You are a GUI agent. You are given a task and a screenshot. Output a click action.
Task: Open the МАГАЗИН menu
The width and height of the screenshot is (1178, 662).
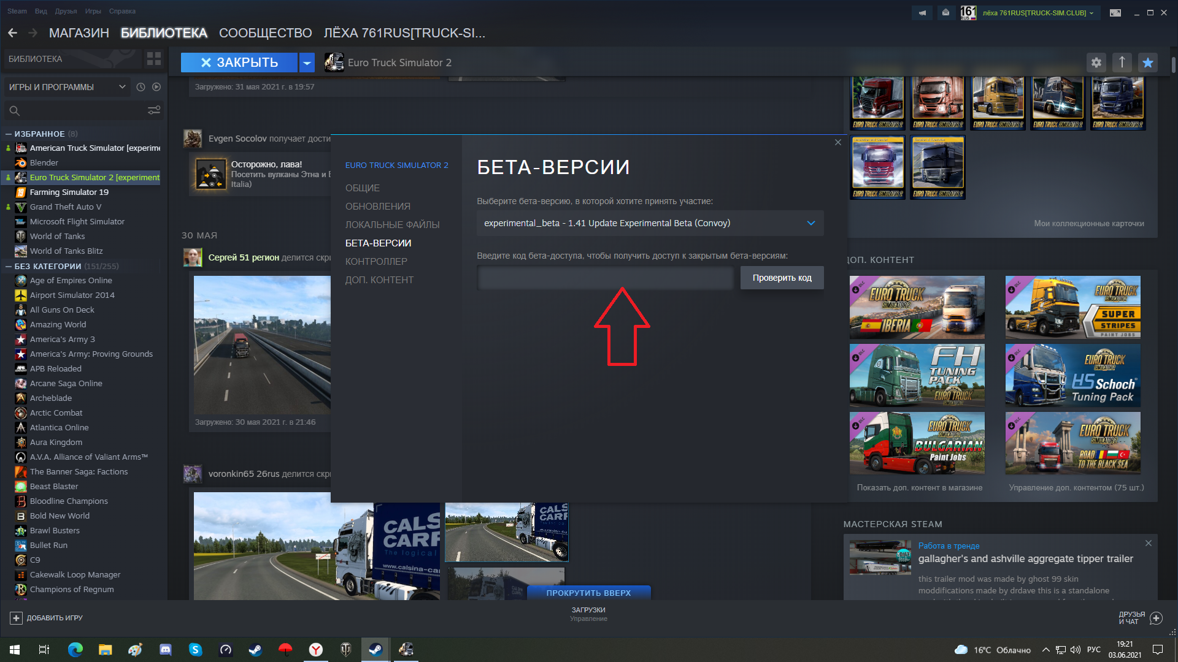point(79,33)
